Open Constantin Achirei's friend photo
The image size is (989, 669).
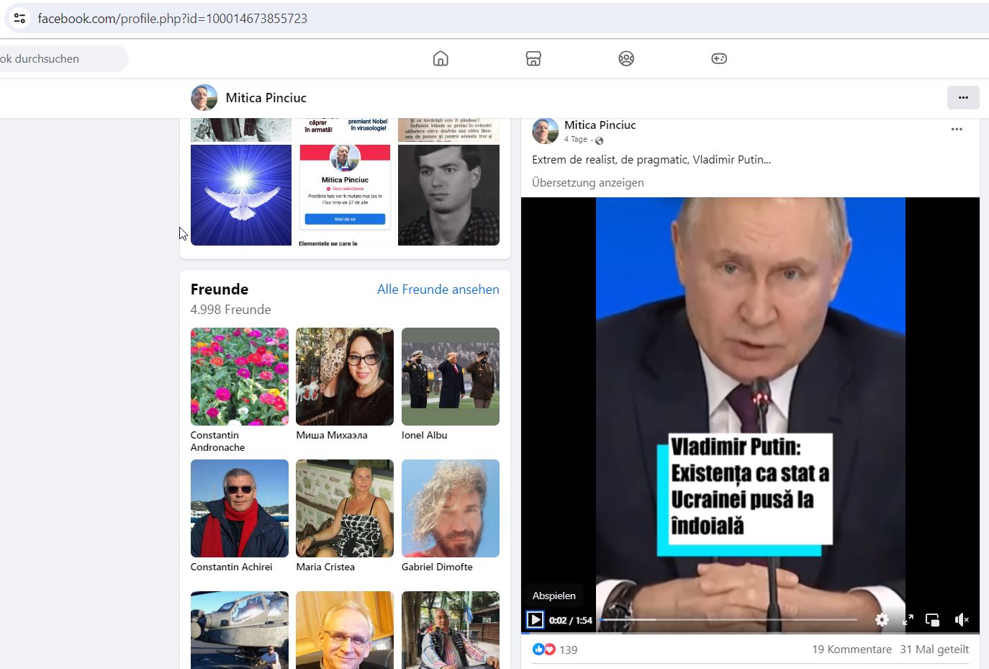(240, 508)
